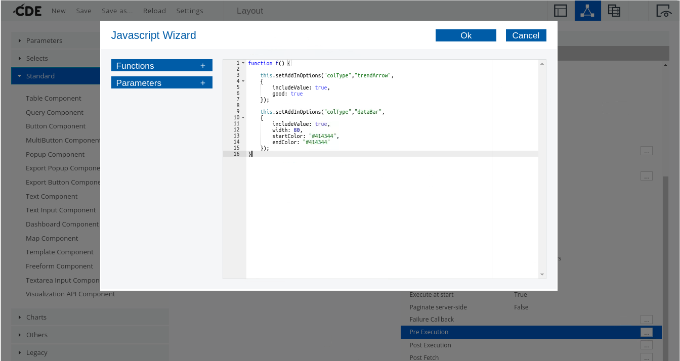Open the Post Execution ellipsis editor button
The image size is (680, 361).
(x=646, y=345)
